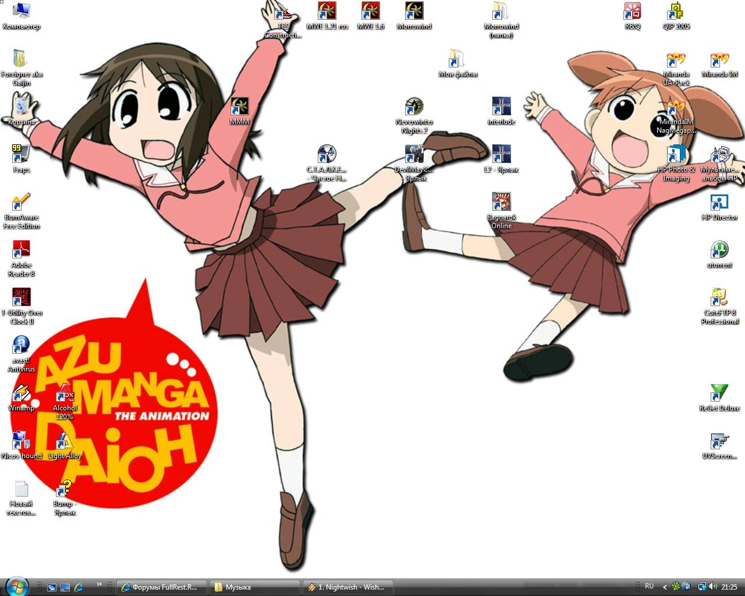The height and width of the screenshot is (596, 745).
Task: Launch the S.T.A.L.K.E.R. game shortcut
Action: tap(327, 163)
